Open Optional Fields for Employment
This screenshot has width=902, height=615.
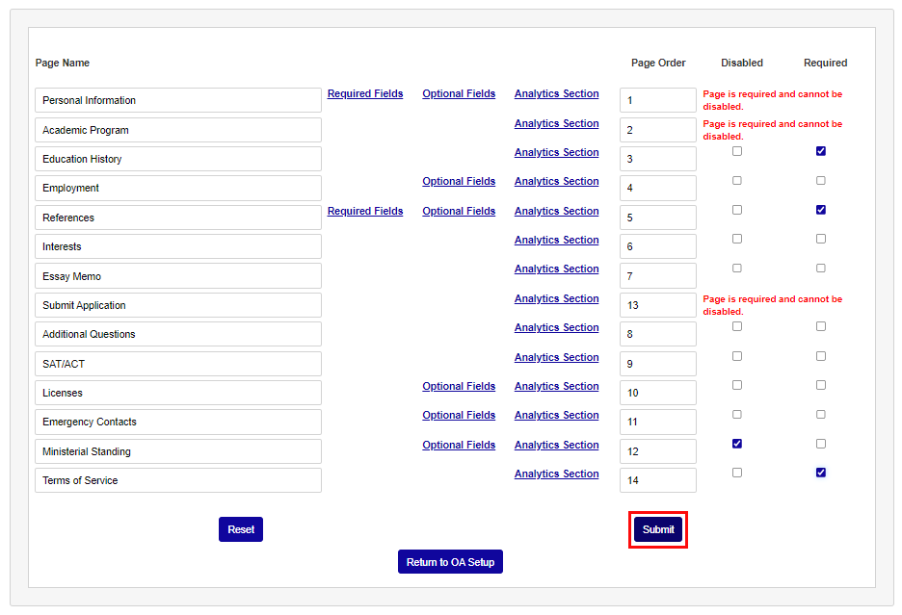(x=458, y=181)
